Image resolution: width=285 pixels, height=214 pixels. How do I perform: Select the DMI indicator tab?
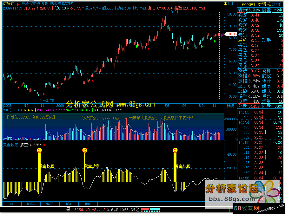click(88, 204)
